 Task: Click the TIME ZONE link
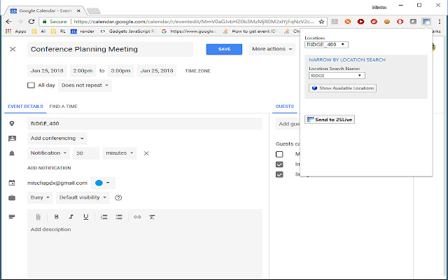pyautogui.click(x=197, y=71)
